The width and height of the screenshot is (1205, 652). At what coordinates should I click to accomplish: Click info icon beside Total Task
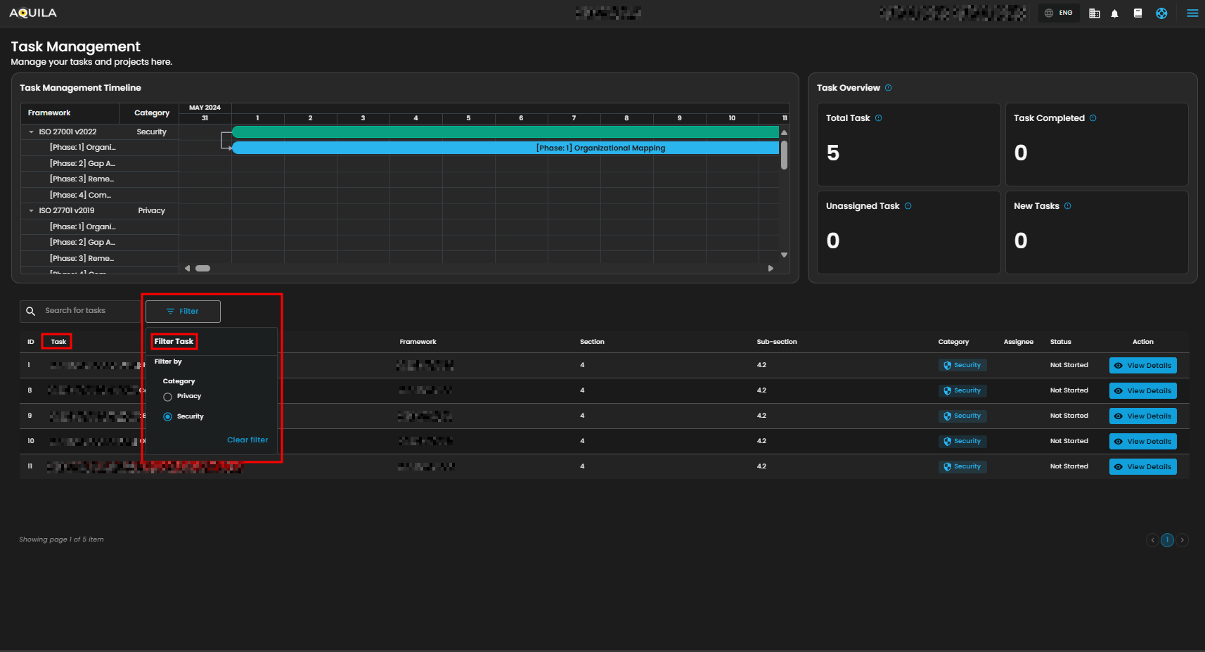click(879, 118)
